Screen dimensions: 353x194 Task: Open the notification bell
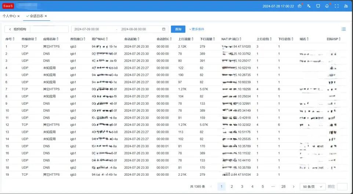click(327, 6)
